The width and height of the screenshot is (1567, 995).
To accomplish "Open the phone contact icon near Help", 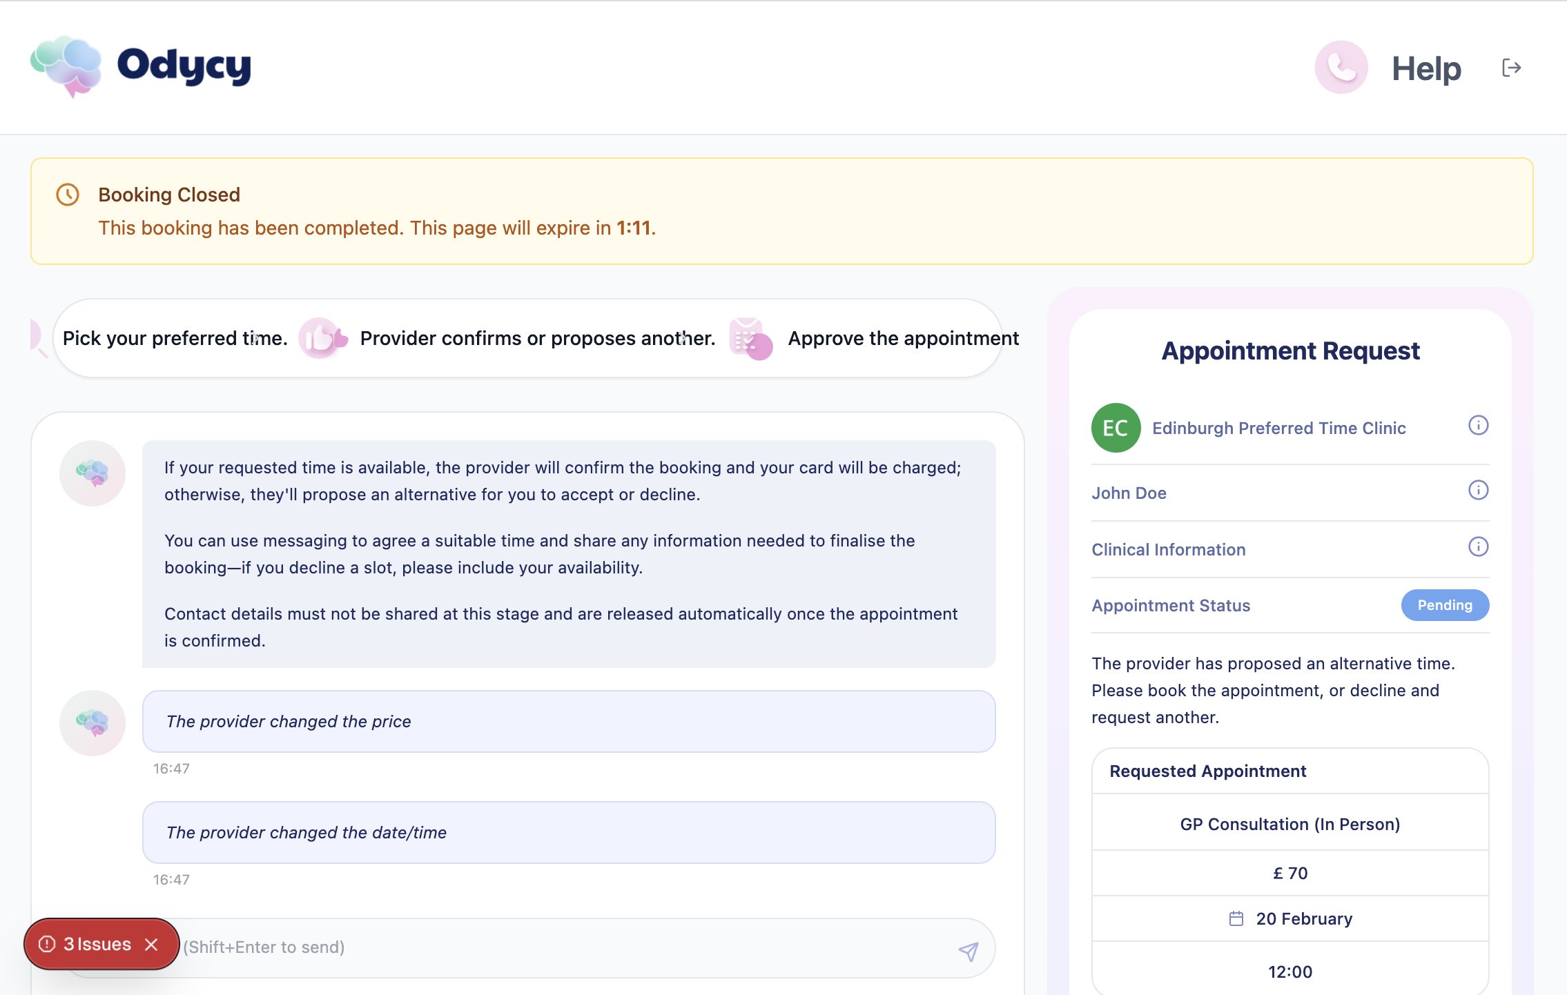I will pyautogui.click(x=1341, y=66).
